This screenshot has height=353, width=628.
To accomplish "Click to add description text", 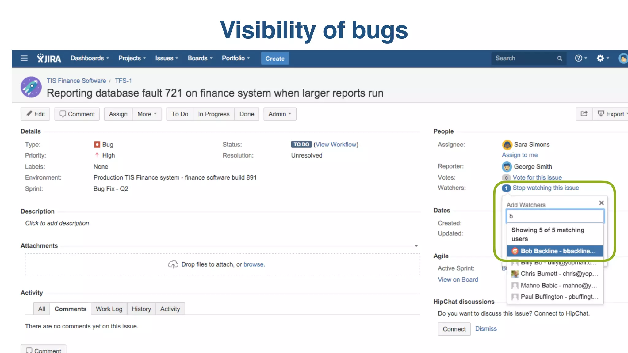I will coord(57,223).
